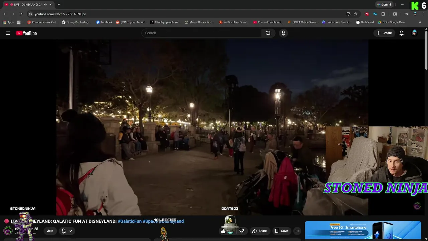The image size is (428, 241).
Task: Close the LIVE - DISNEYLAND tab
Action: [51, 5]
